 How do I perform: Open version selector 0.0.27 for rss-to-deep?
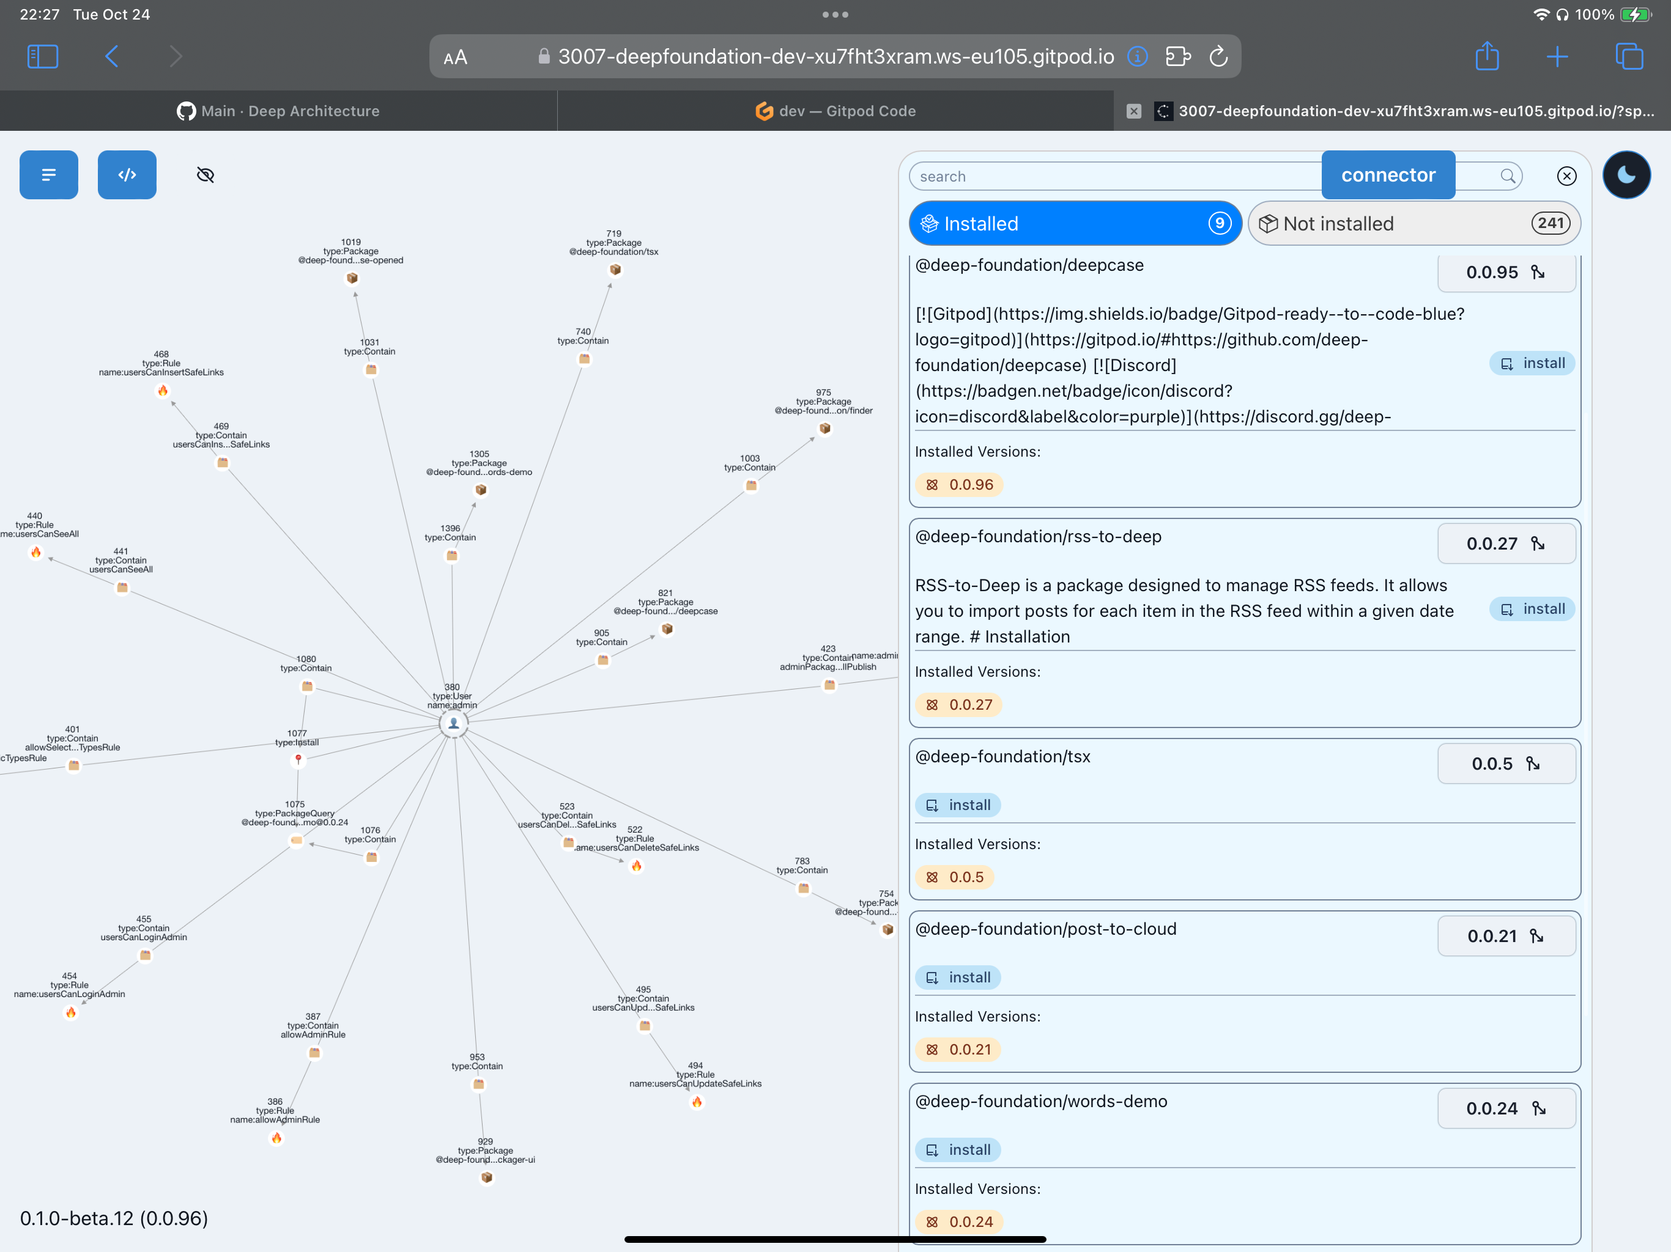point(1506,543)
